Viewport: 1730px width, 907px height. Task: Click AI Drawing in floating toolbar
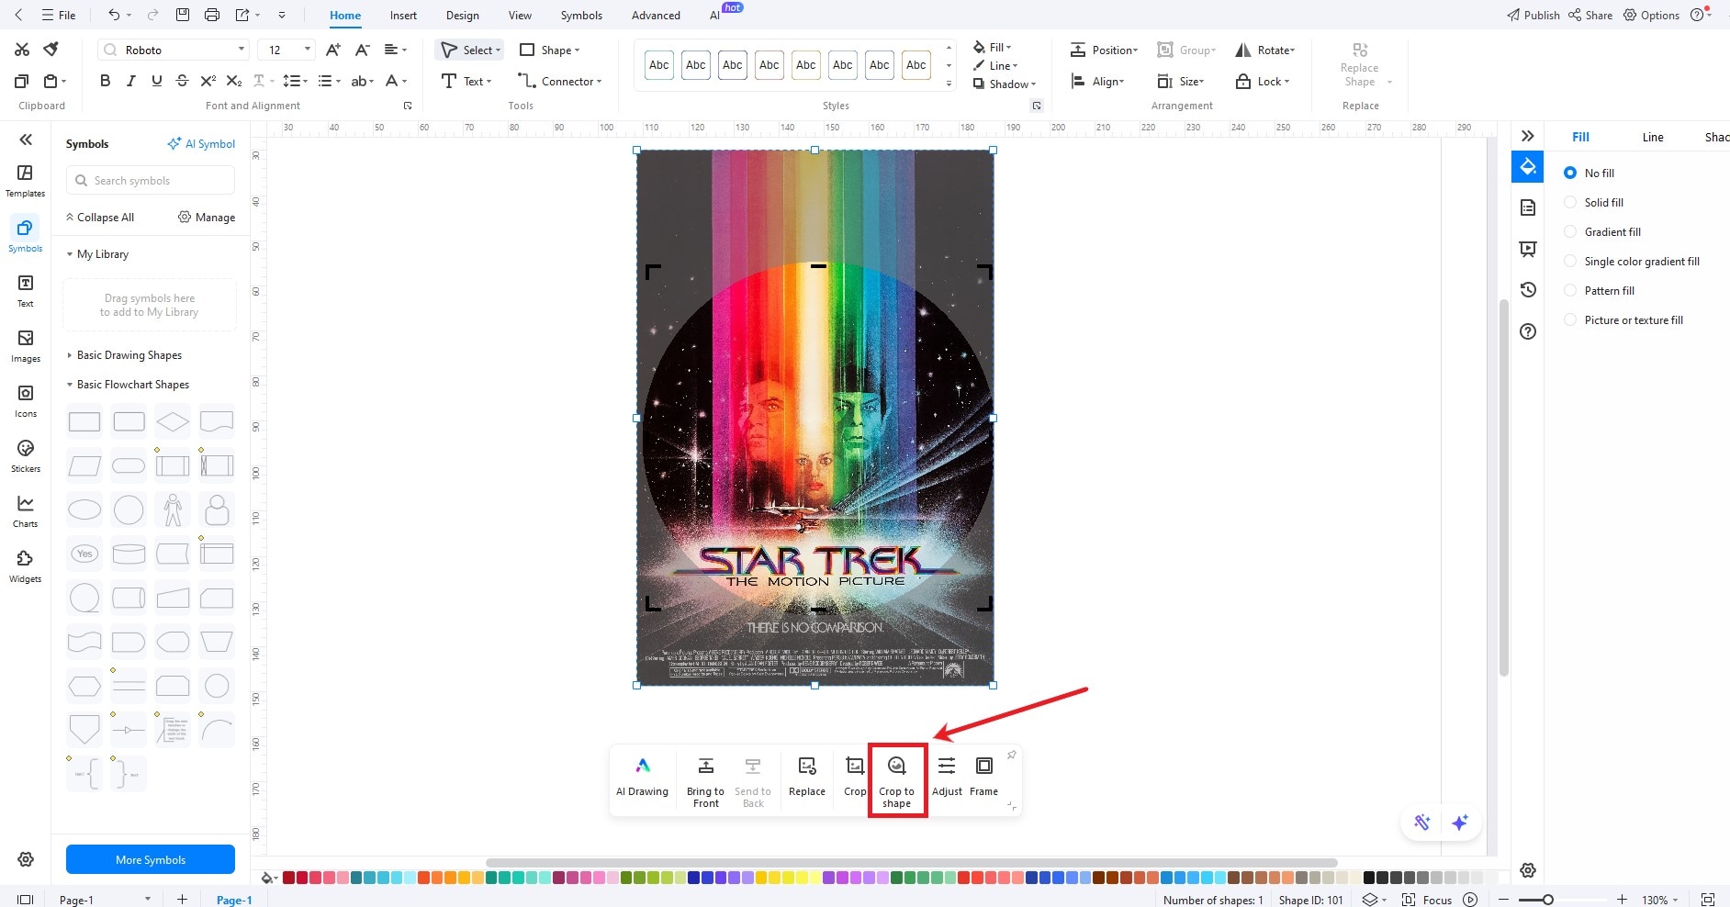[642, 776]
